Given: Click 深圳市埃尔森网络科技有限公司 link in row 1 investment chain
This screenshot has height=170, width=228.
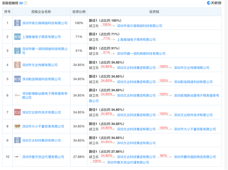Looking at the screenshot, I should [x=140, y=26].
